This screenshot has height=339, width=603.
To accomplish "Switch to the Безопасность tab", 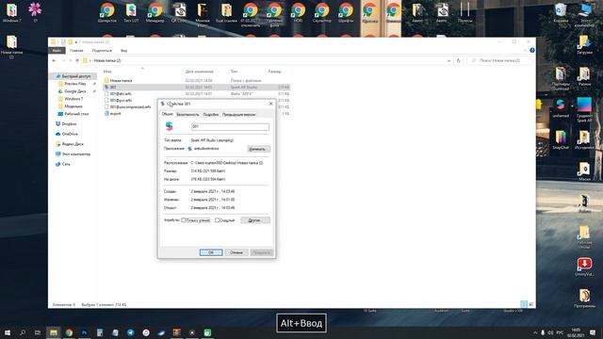I will (187, 115).
